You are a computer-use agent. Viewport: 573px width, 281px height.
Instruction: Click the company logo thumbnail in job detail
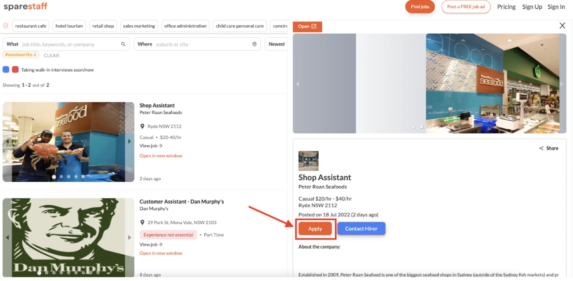(x=308, y=161)
